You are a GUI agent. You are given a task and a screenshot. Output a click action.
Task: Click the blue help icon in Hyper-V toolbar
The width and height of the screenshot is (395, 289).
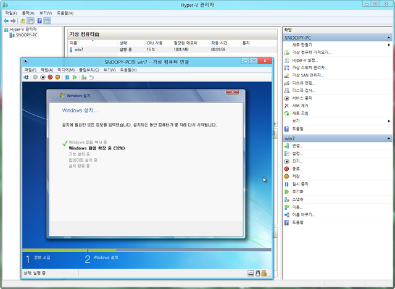coord(39,21)
